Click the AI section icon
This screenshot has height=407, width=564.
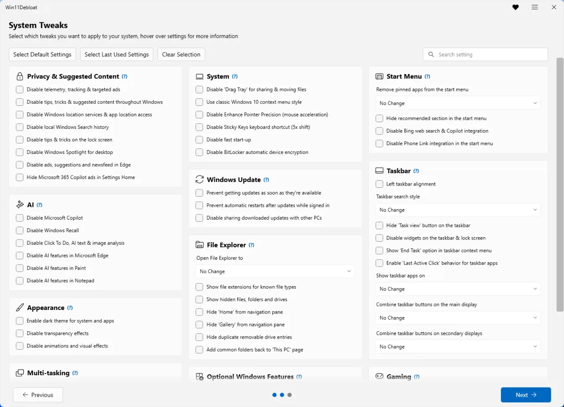(x=19, y=204)
